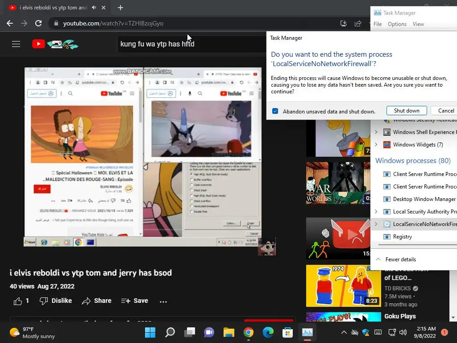Go back in the browser
This screenshot has height=343, width=457.
(x=10, y=23)
